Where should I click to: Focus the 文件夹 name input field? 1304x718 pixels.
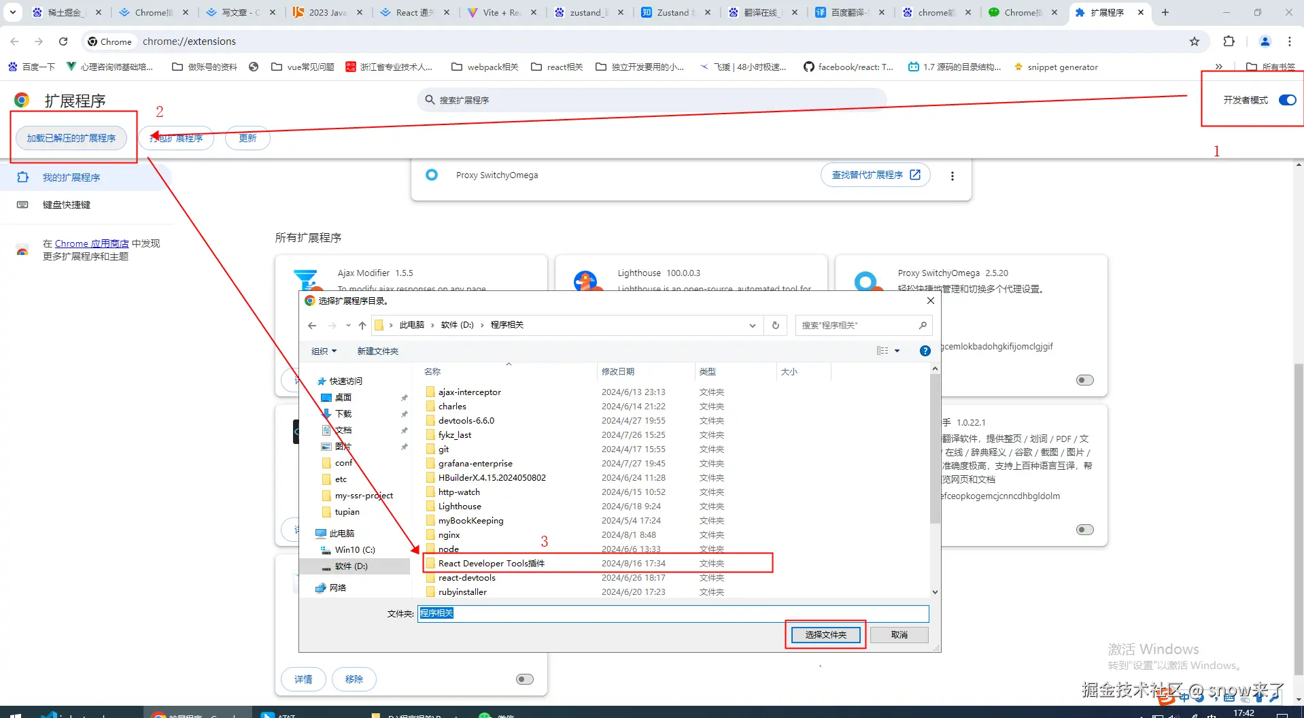click(673, 613)
